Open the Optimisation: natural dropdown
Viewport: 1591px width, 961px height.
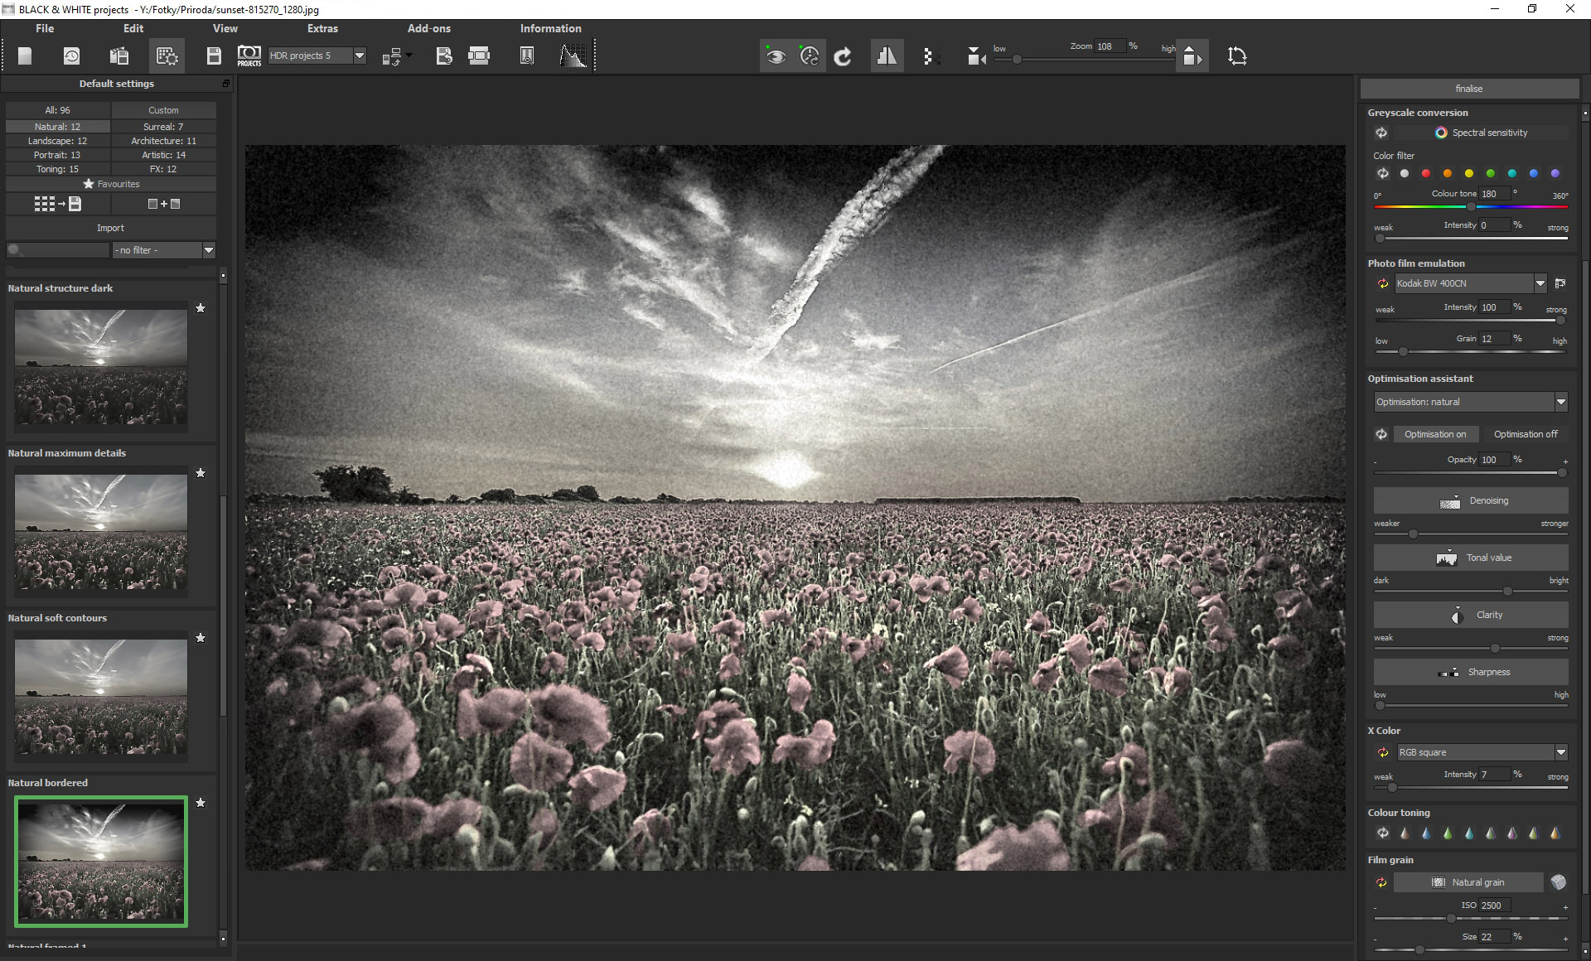click(x=1561, y=402)
